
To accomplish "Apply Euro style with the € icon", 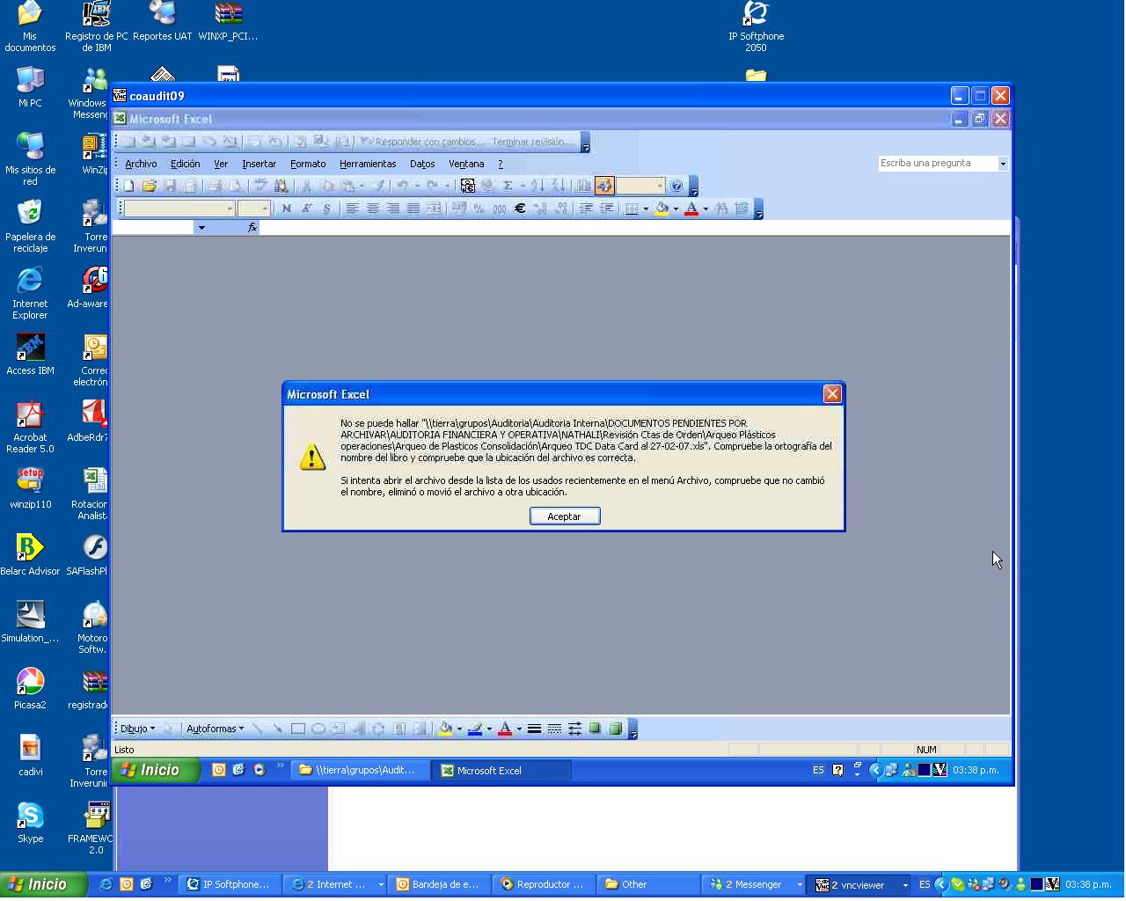I will click(520, 209).
